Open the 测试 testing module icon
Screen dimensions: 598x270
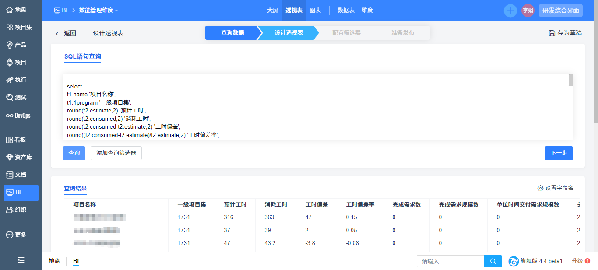[x=9, y=97]
